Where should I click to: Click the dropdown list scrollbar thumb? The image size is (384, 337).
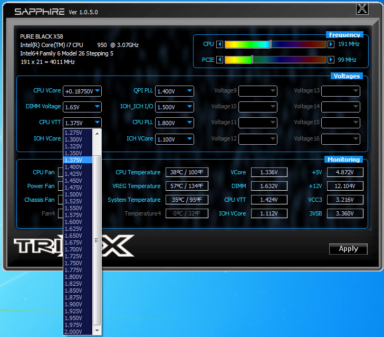click(x=97, y=240)
